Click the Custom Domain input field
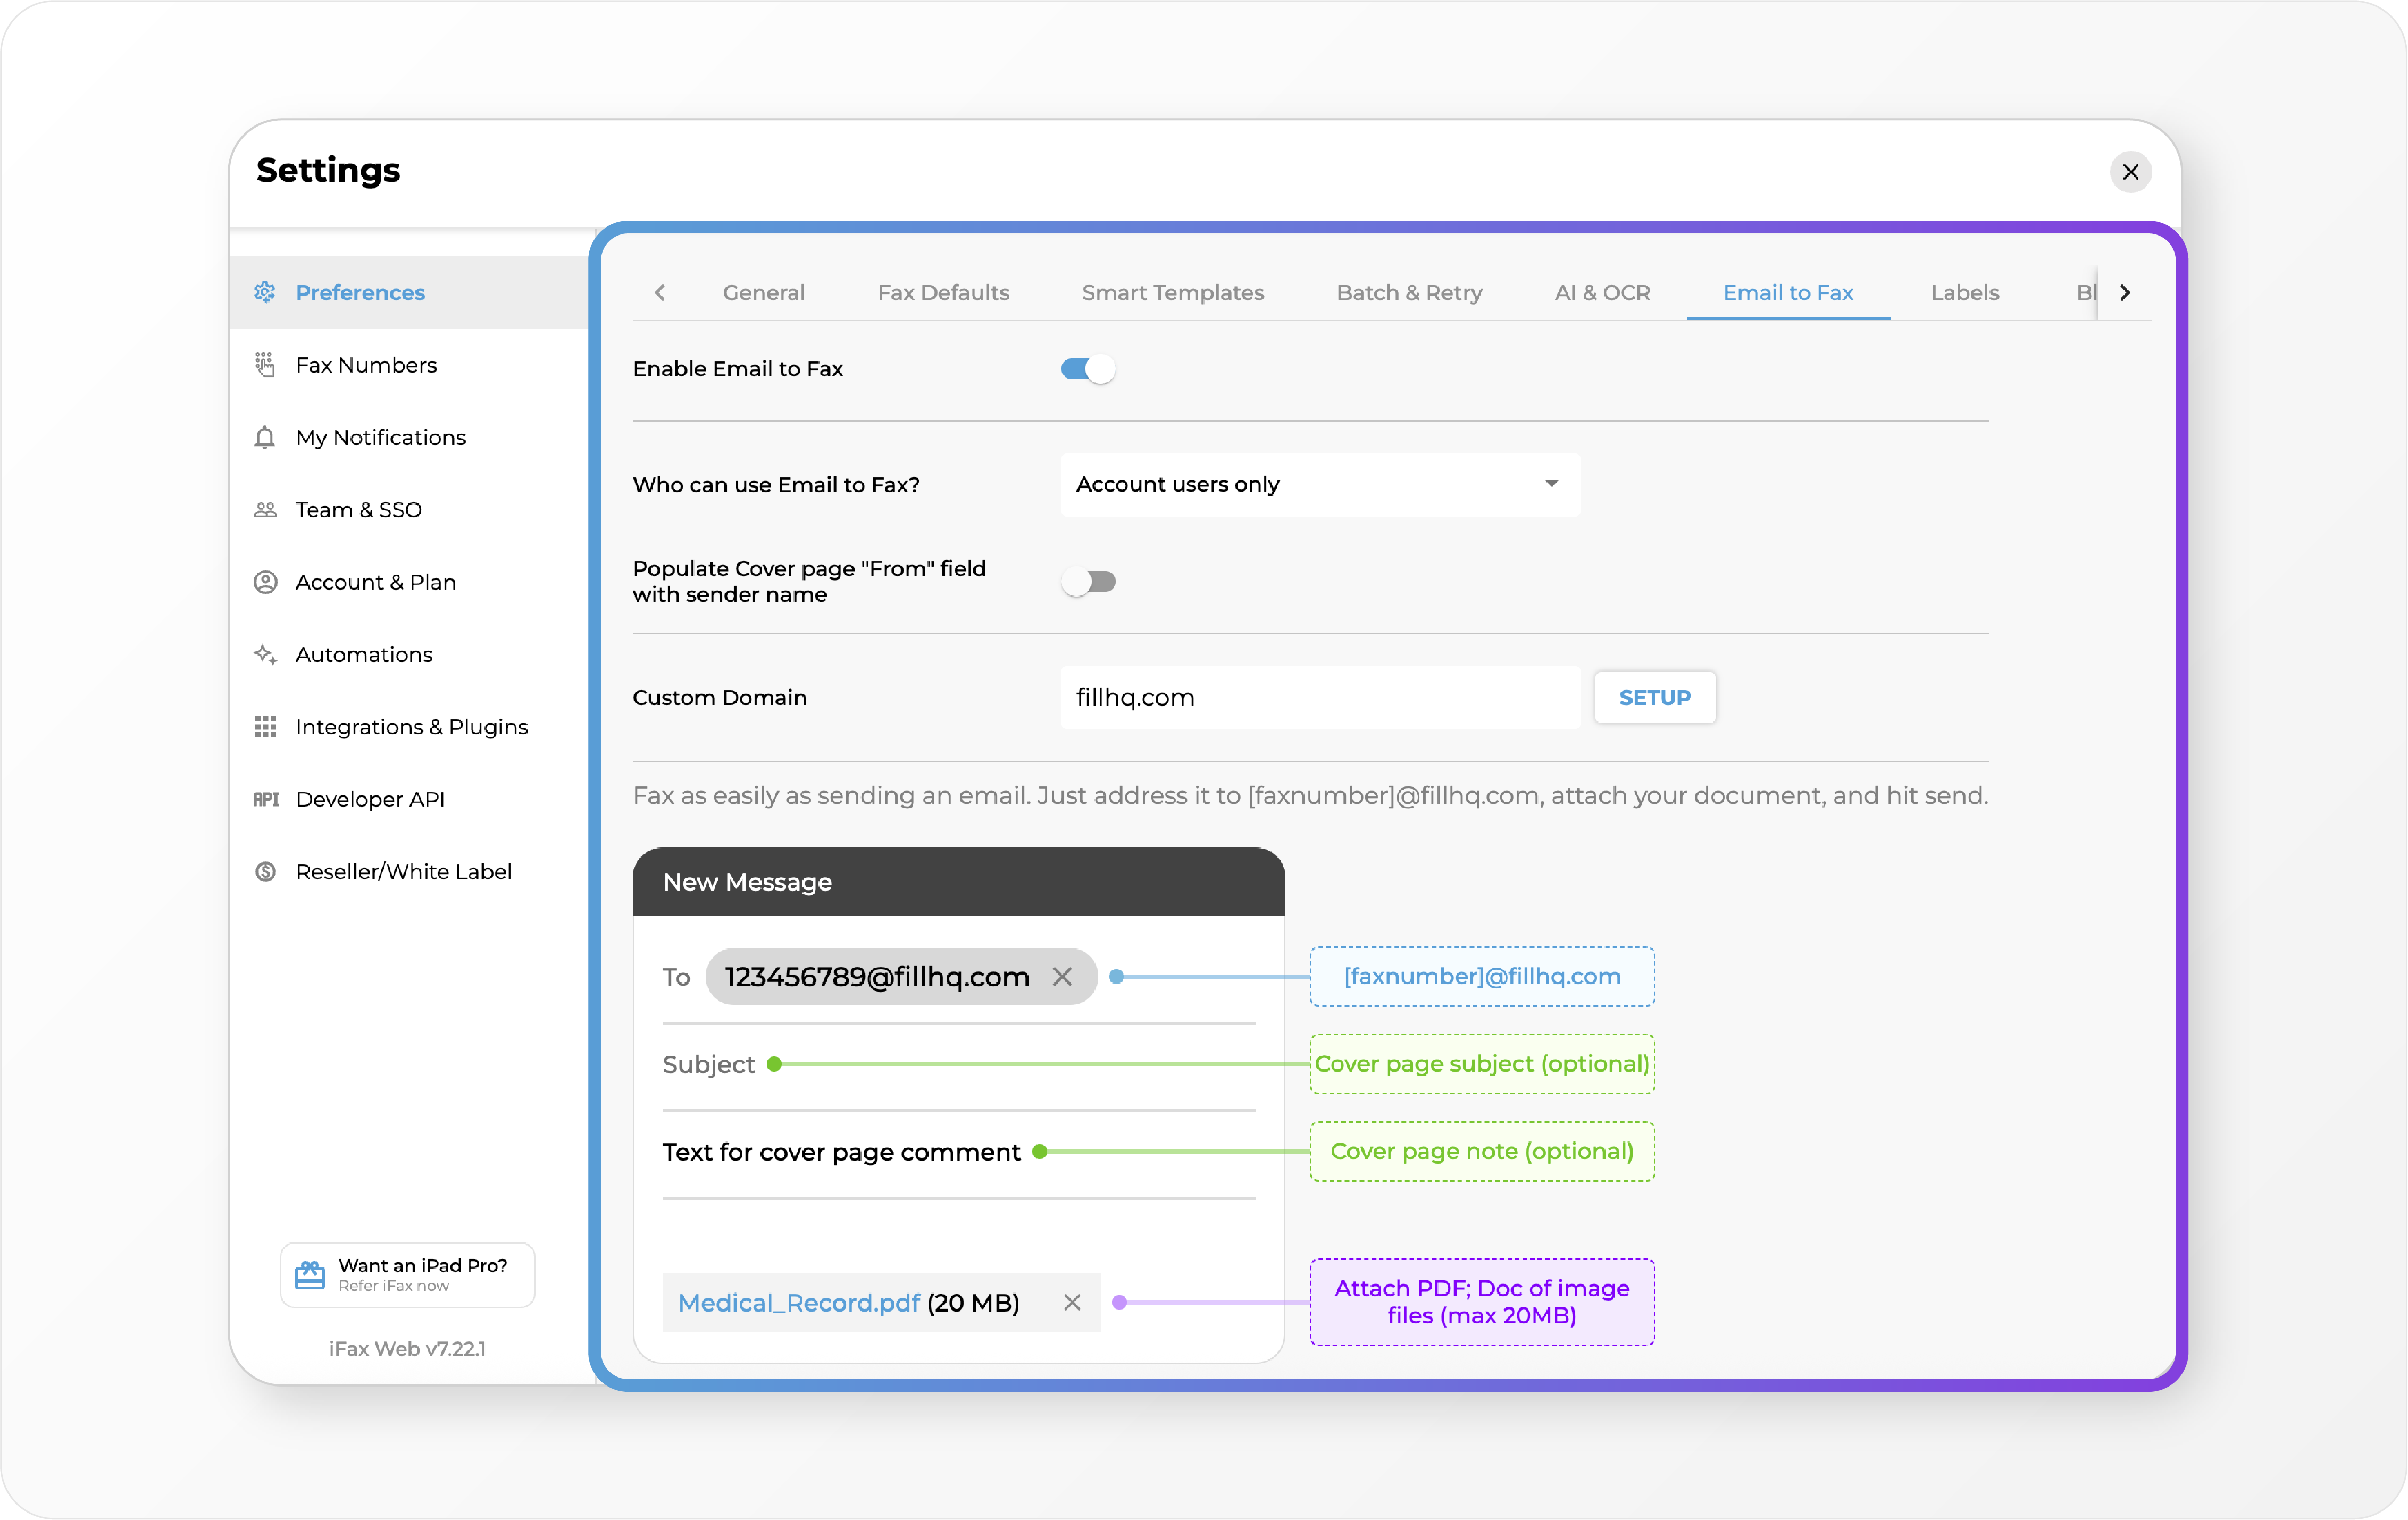Image resolution: width=2408 pixels, height=1520 pixels. (x=1320, y=698)
